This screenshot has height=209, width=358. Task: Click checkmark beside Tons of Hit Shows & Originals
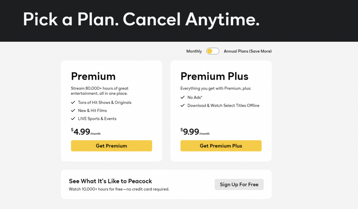[x=73, y=102]
